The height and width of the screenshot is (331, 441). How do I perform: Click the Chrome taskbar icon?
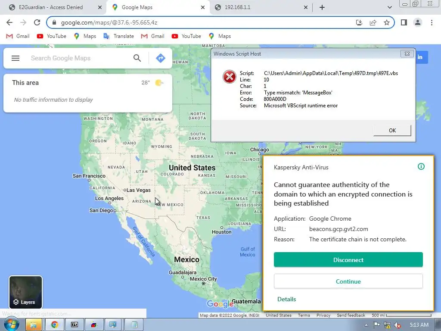(55, 325)
